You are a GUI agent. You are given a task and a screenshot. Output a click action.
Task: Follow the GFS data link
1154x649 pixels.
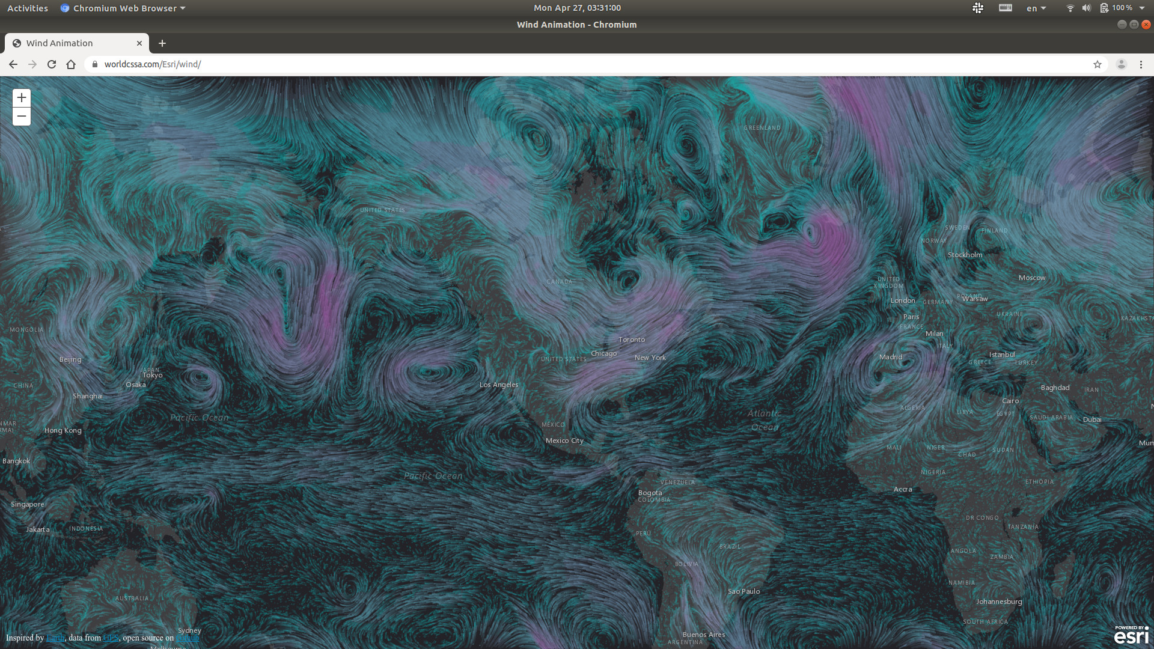coord(111,638)
